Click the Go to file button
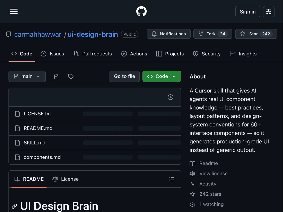Image resolution: width=283 pixels, height=212 pixels. click(x=125, y=76)
